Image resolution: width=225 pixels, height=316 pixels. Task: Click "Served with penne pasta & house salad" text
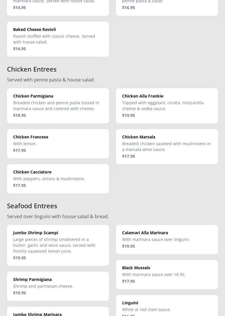click(51, 80)
